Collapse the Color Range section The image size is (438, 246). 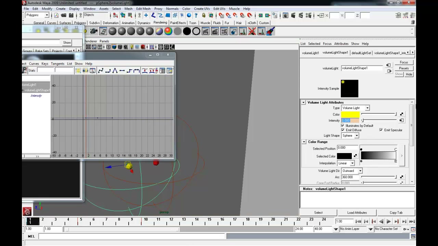(x=304, y=142)
